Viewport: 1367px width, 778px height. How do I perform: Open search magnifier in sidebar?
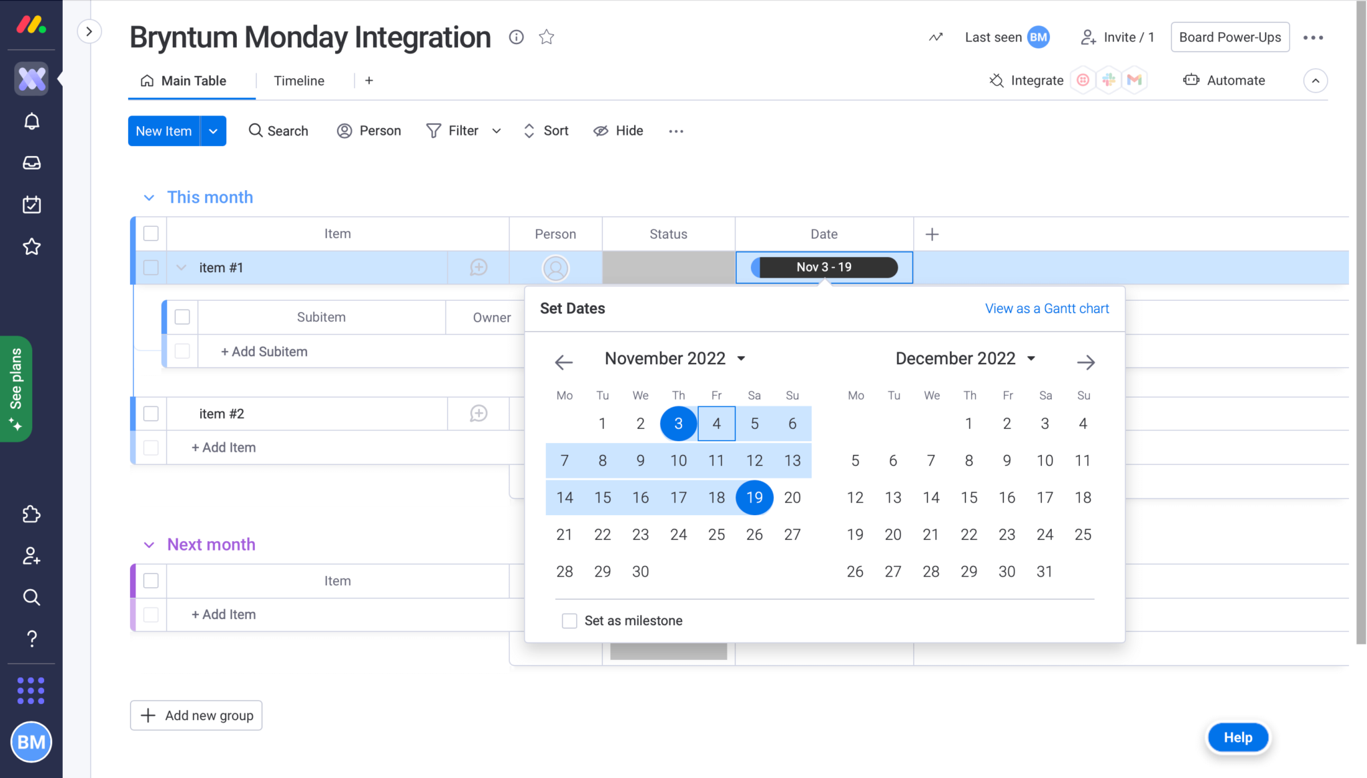pos(31,597)
